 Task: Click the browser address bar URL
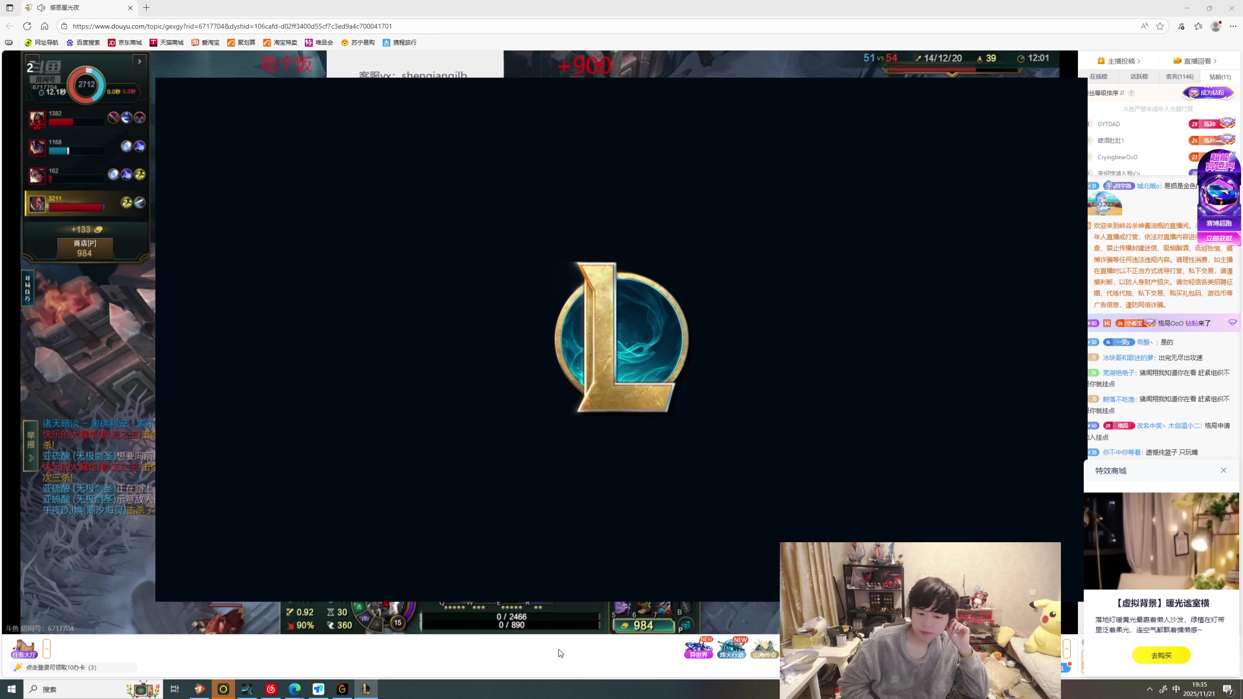tap(232, 26)
